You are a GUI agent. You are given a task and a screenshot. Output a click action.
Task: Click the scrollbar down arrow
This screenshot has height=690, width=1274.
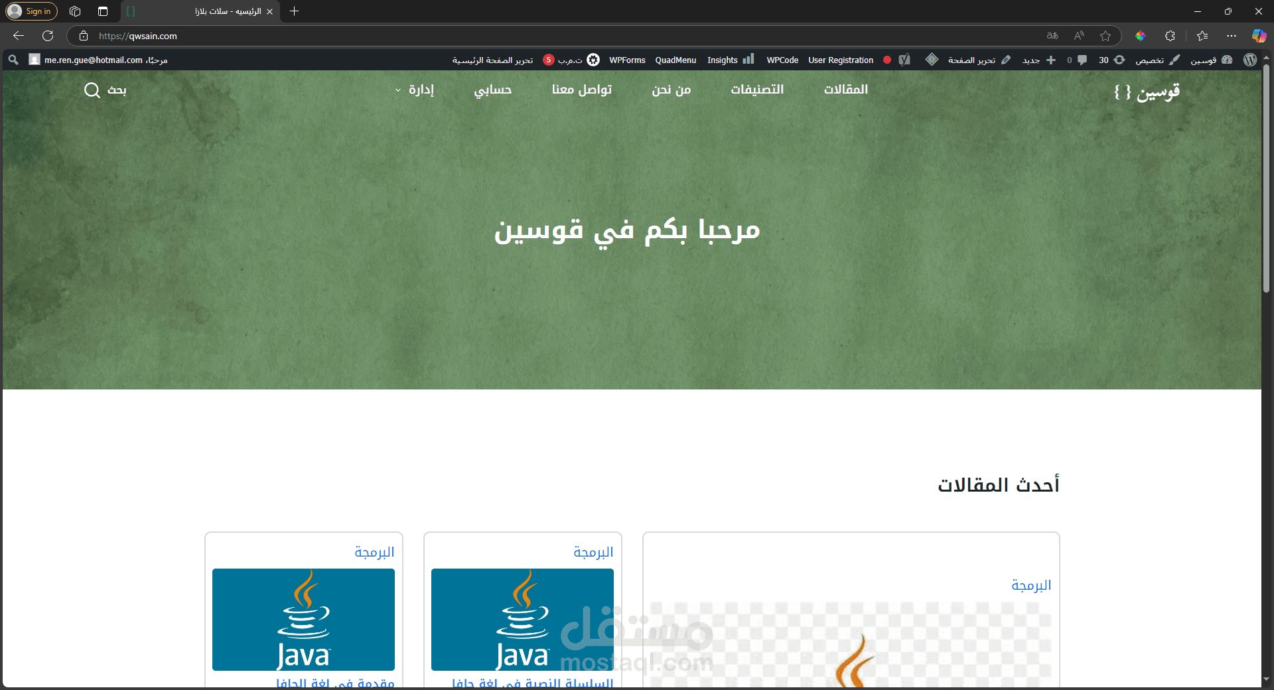click(x=1266, y=679)
